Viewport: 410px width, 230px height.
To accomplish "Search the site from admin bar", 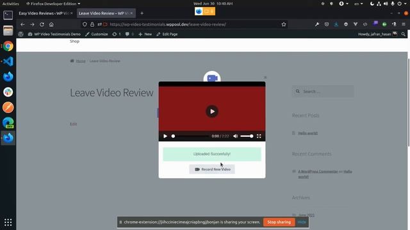I will point(403,34).
